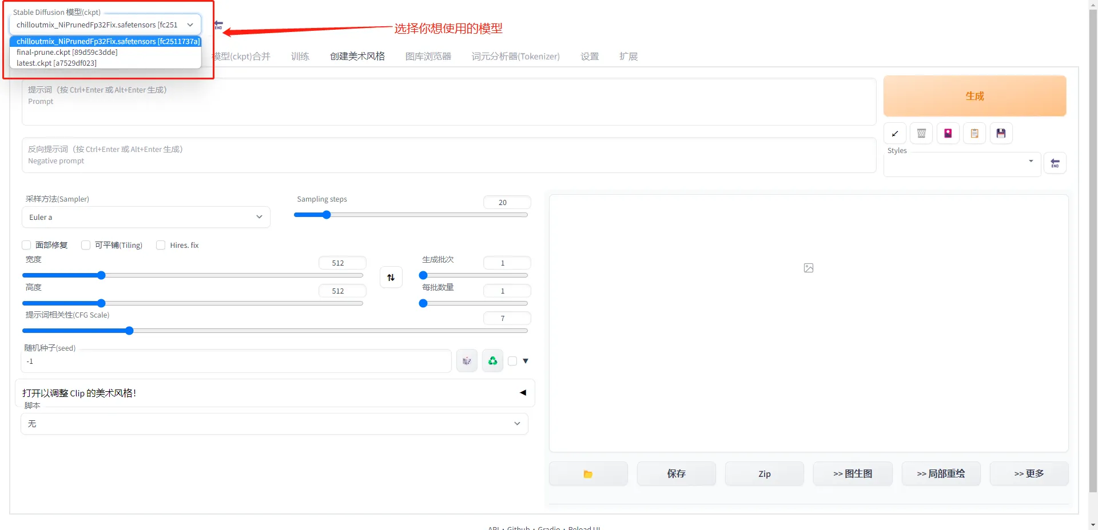Click the scrollbar down arrow at the bottom right
The width and height of the screenshot is (1098, 530).
coord(1093,525)
